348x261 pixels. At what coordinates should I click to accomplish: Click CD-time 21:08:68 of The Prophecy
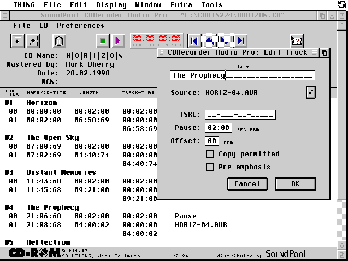click(x=44, y=225)
